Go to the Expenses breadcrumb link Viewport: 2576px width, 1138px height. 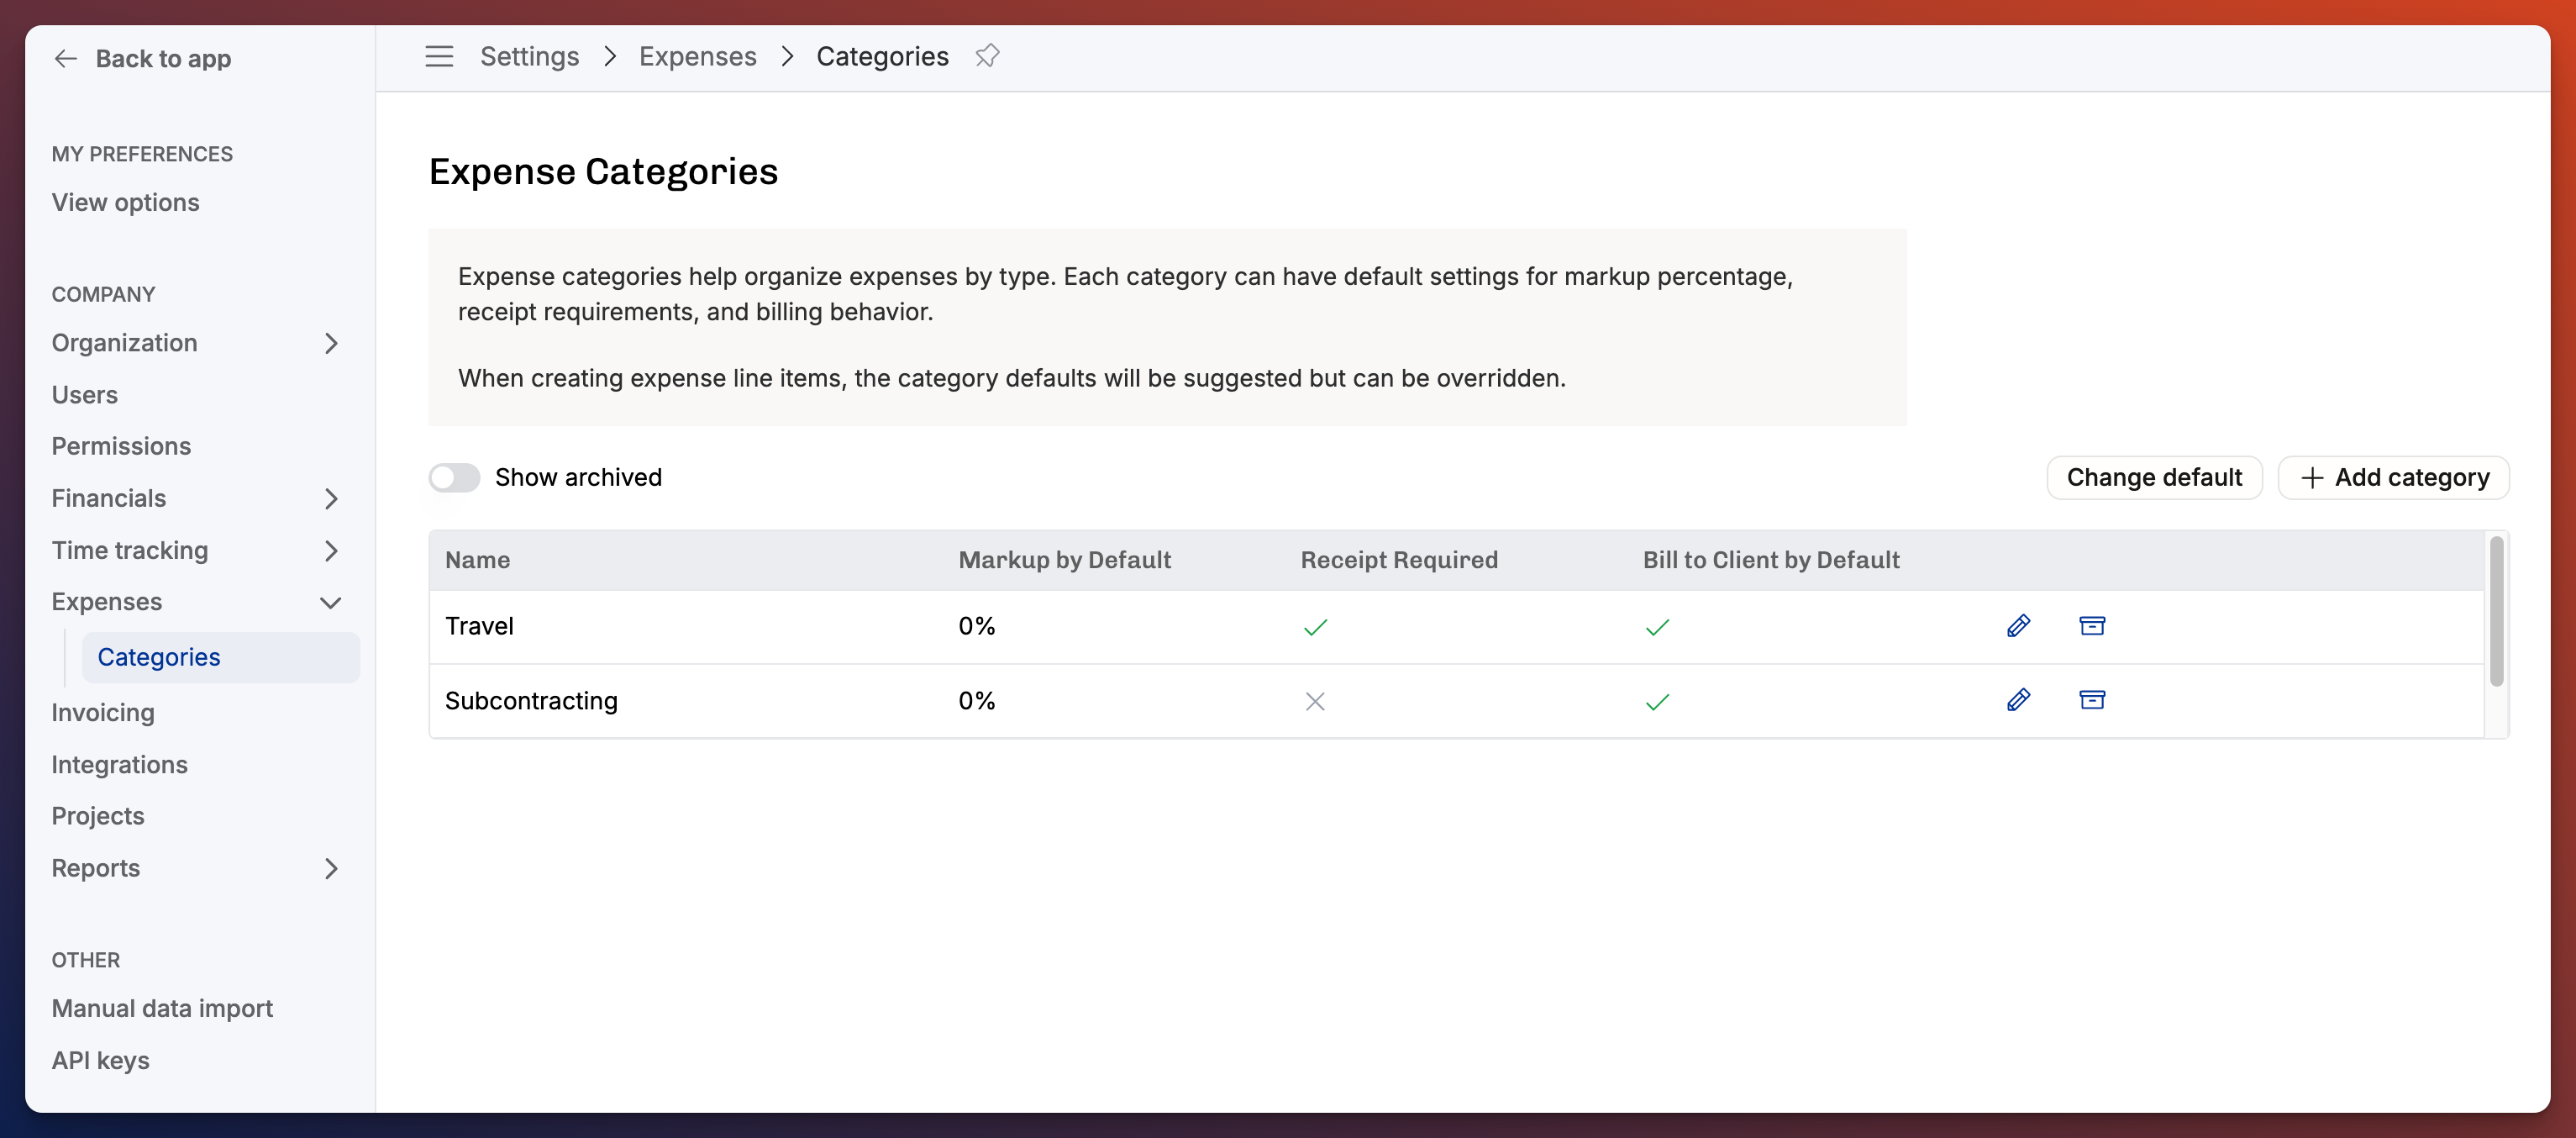pyautogui.click(x=697, y=56)
